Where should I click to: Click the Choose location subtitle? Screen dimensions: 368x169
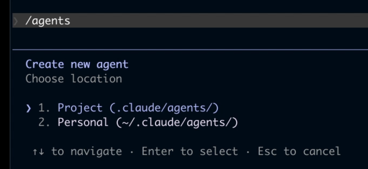[x=74, y=79]
